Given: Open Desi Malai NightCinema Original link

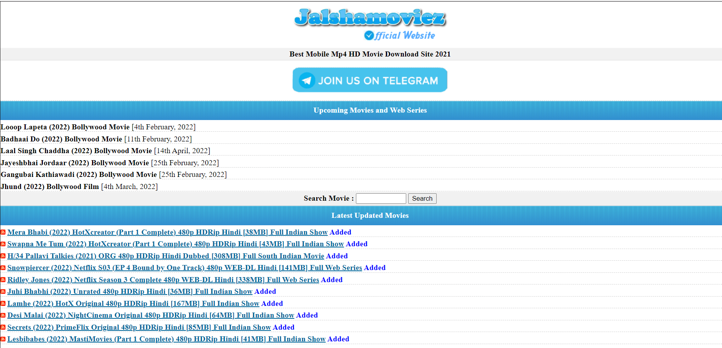Looking at the screenshot, I should click(150, 315).
